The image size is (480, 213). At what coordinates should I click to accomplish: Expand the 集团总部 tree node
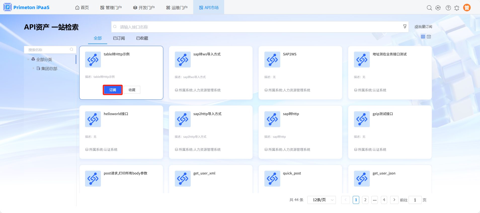coord(33,68)
